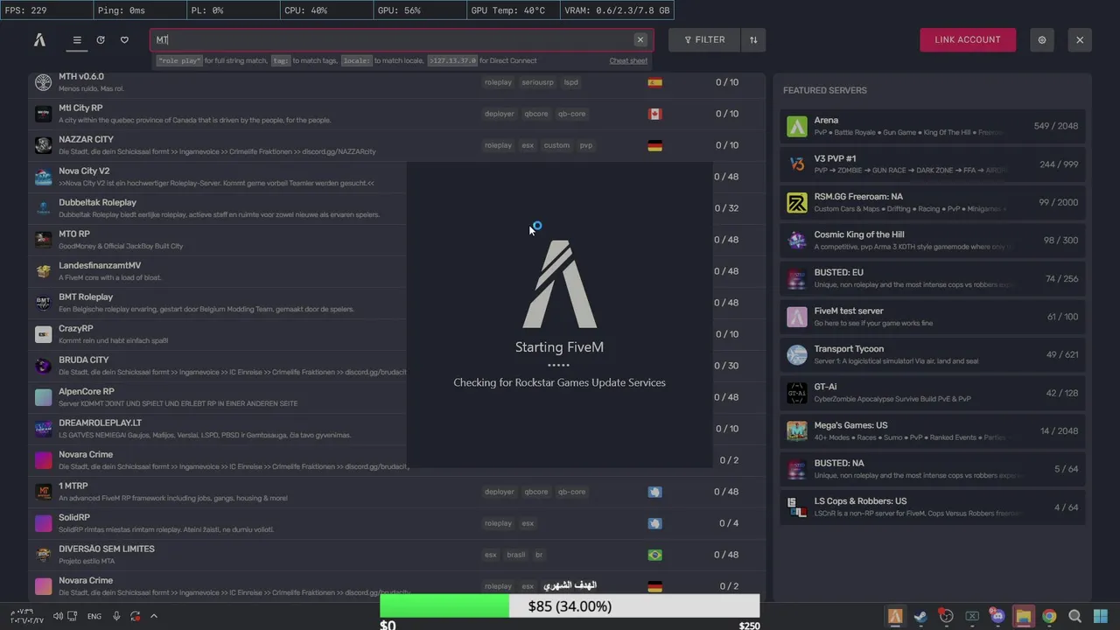Select the DIVERSÃO SEM LIMITES server icon
Screen dimensions: 1120x630
pos(43,555)
